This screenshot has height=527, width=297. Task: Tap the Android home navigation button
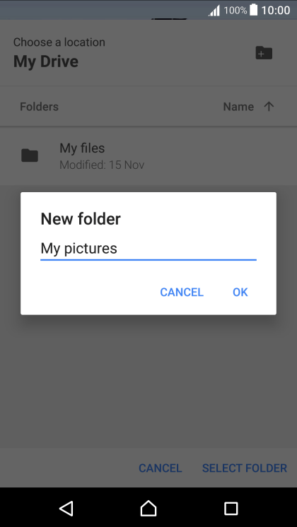148,508
